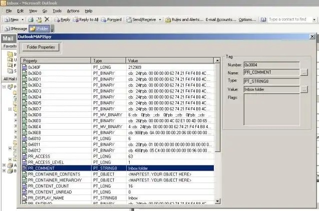
Task: Open the Help menu
Action: [x=89, y=11]
